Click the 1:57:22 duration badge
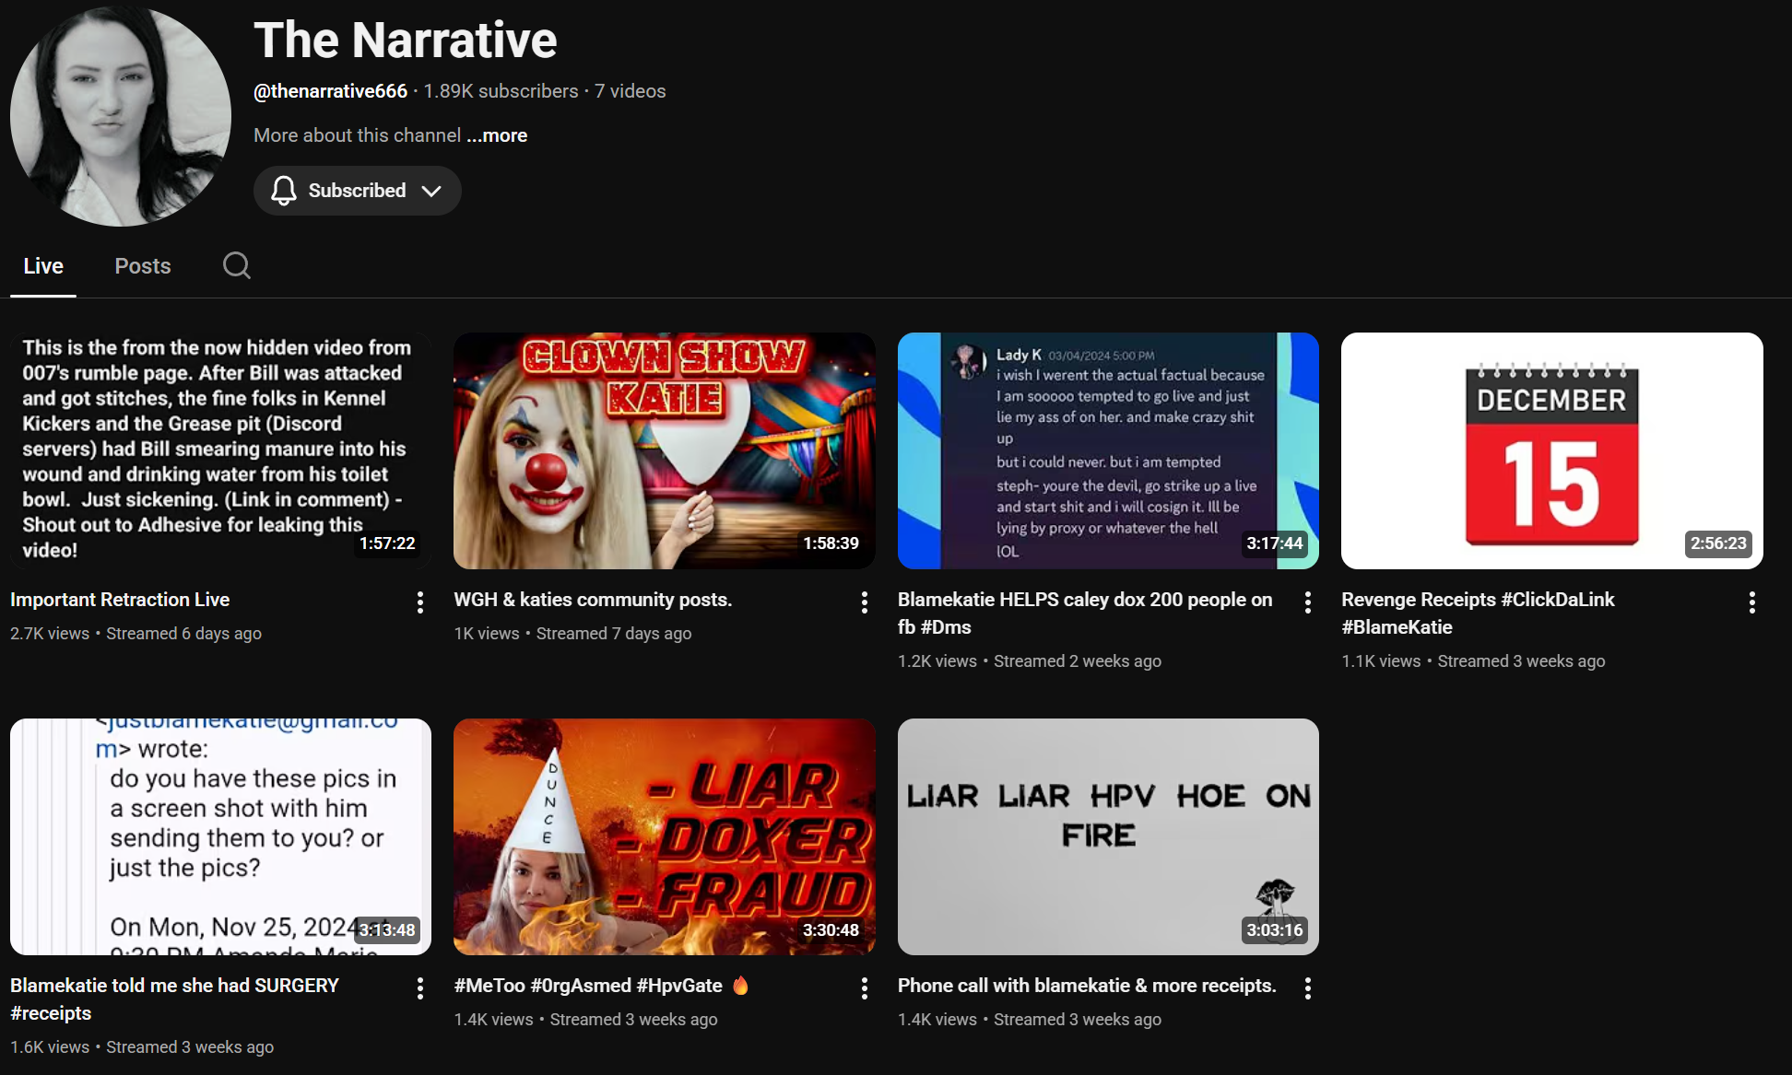 coord(387,543)
